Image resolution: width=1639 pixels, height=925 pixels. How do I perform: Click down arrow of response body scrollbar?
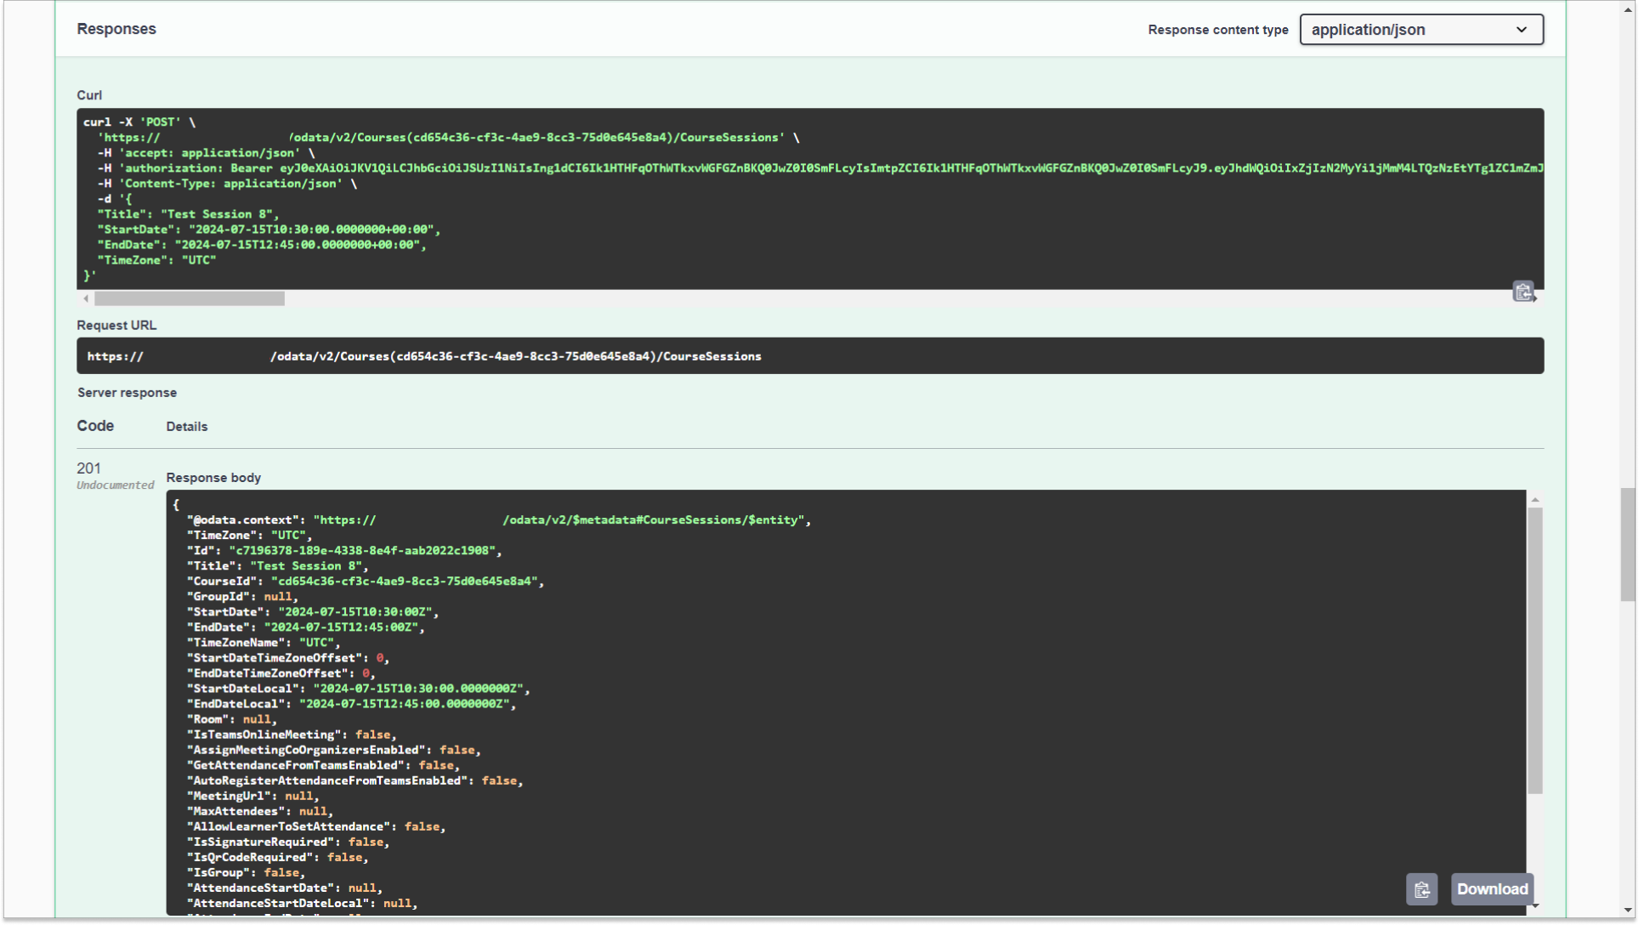1535,906
